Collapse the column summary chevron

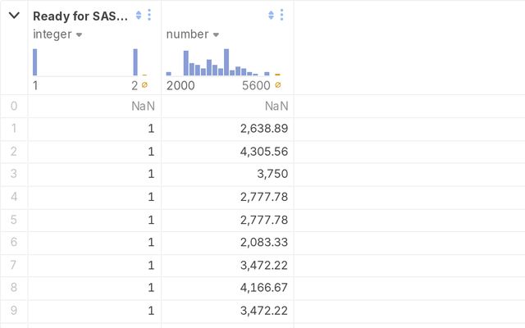[14, 16]
